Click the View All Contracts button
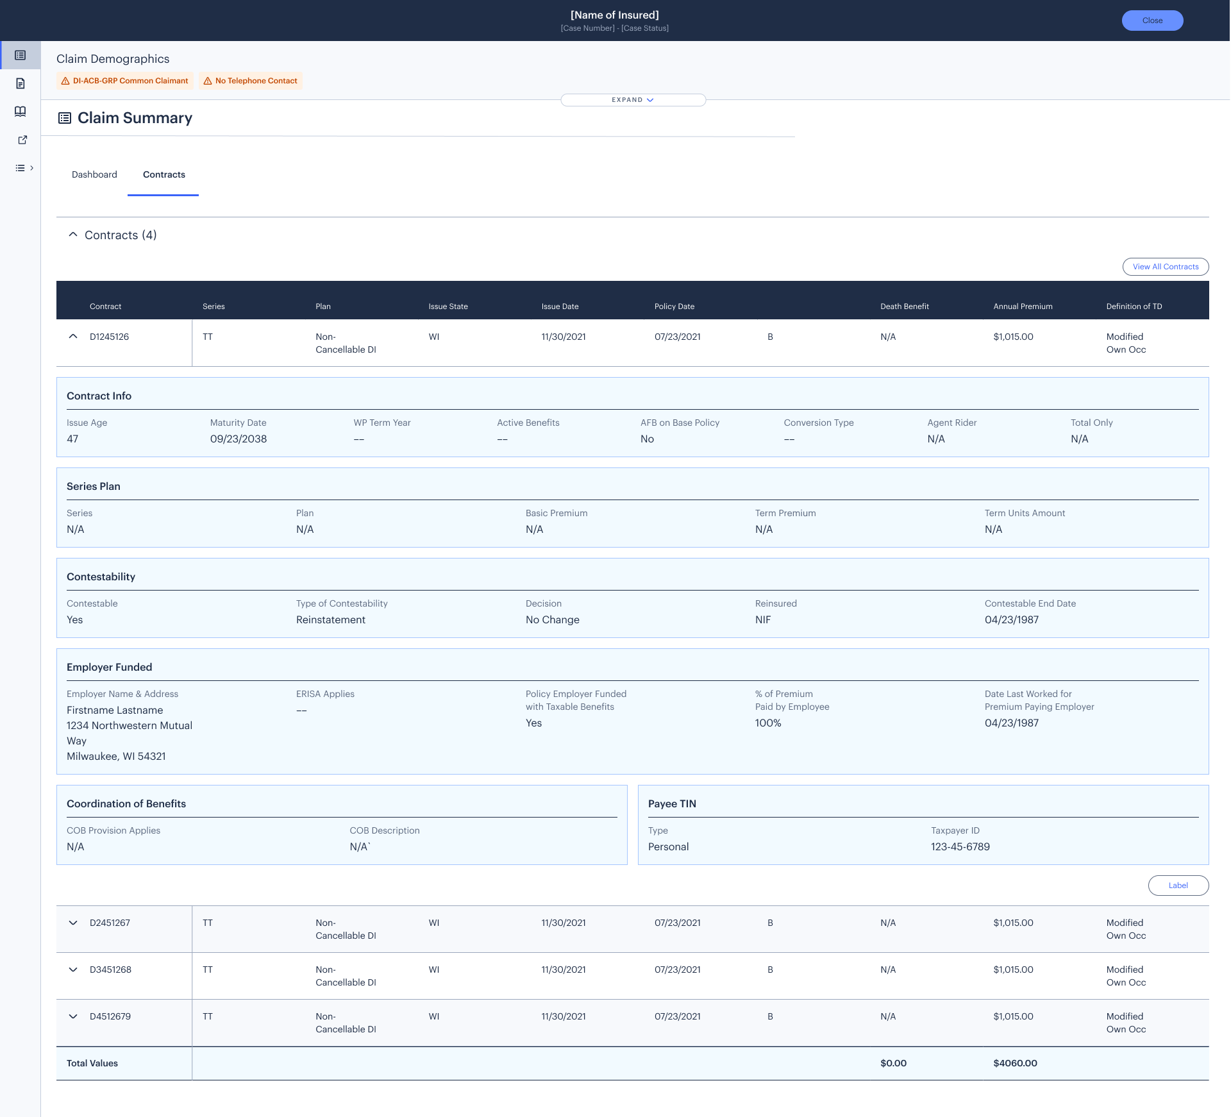The height and width of the screenshot is (1117, 1231). [x=1166, y=267]
